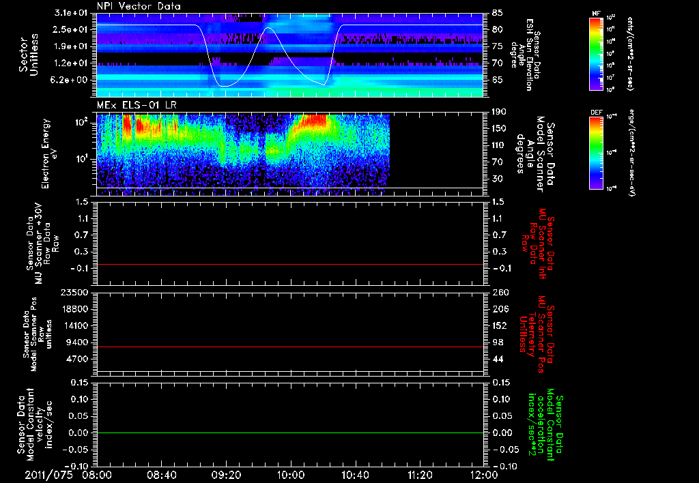Click the "Electron Energy eV" axis title

coord(48,154)
